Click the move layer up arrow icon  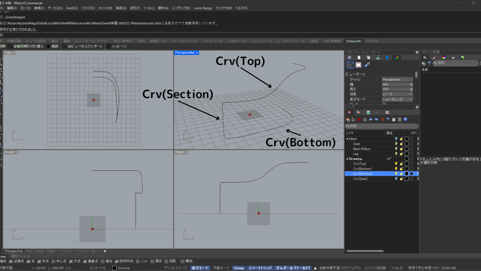pos(371,120)
